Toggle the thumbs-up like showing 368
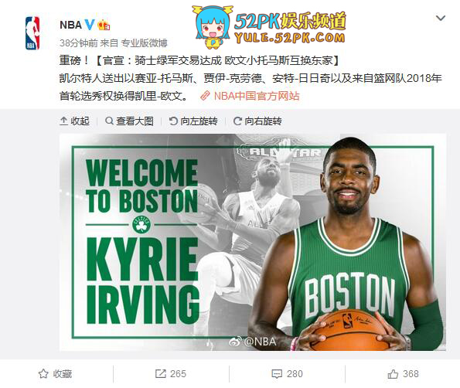The image size is (460, 388). coord(393,373)
